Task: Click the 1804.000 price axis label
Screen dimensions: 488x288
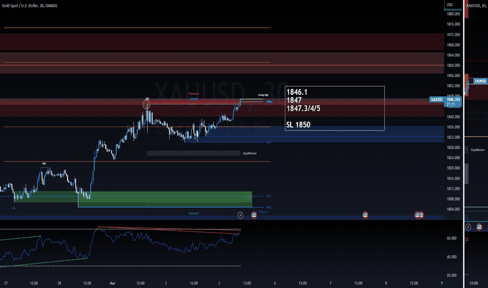Action: click(x=453, y=209)
